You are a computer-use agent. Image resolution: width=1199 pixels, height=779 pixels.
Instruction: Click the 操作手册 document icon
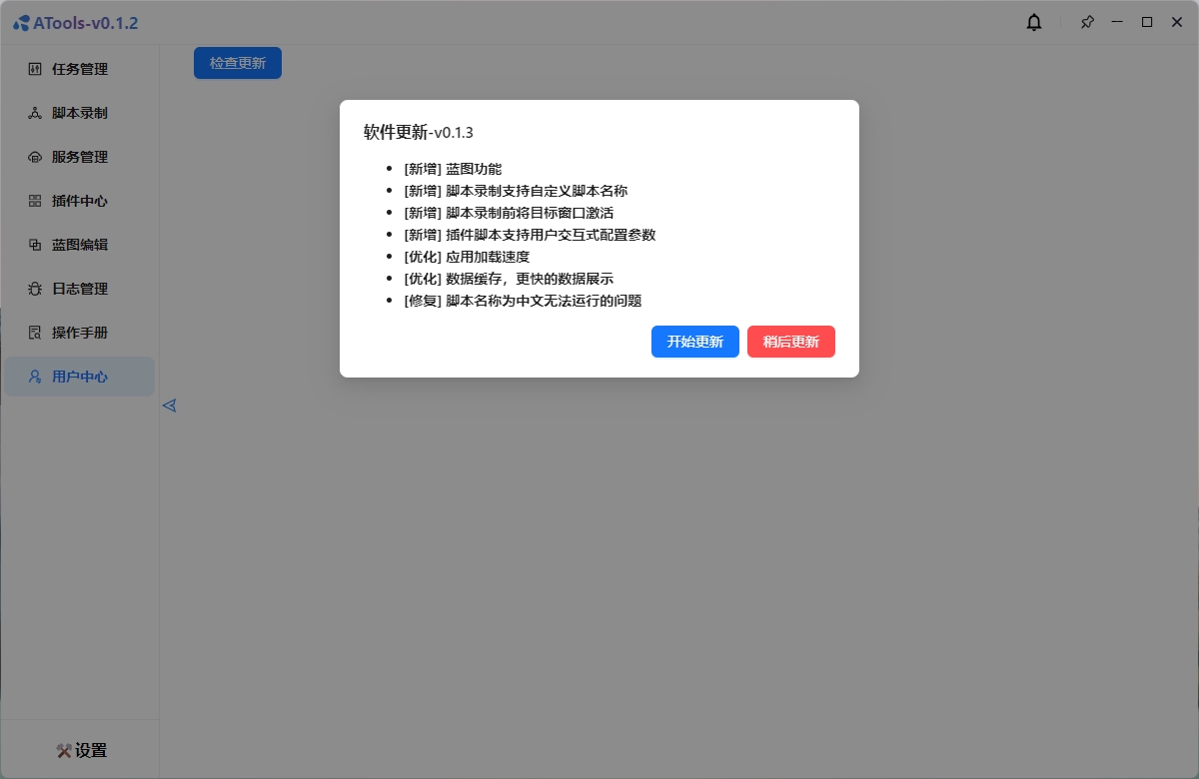pyautogui.click(x=35, y=333)
